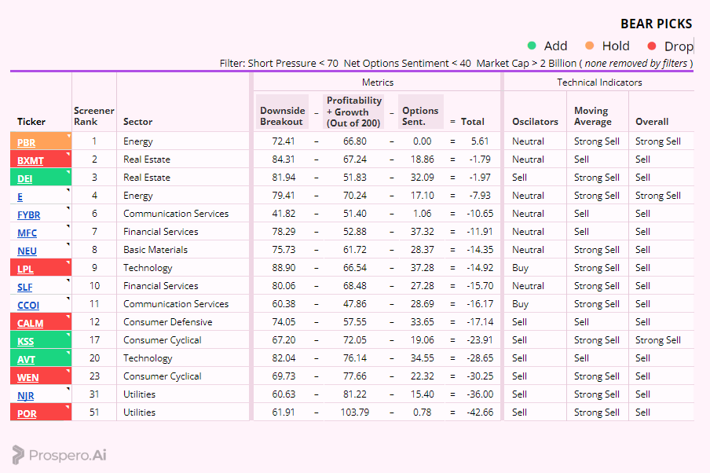Select the Basic Materials sector cell
The height and width of the screenshot is (473, 710).
pyautogui.click(x=156, y=250)
